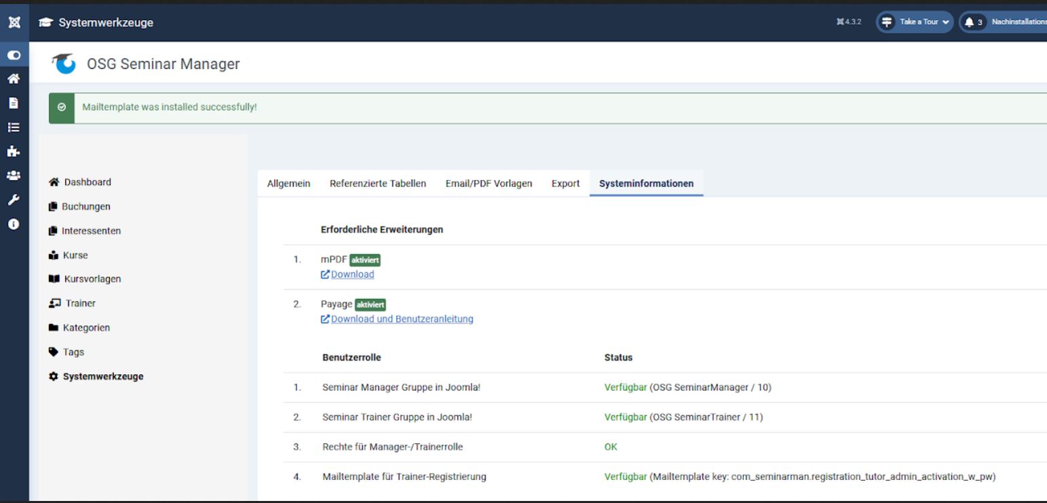Open Help via the info circle icon
1047x503 pixels.
14,224
